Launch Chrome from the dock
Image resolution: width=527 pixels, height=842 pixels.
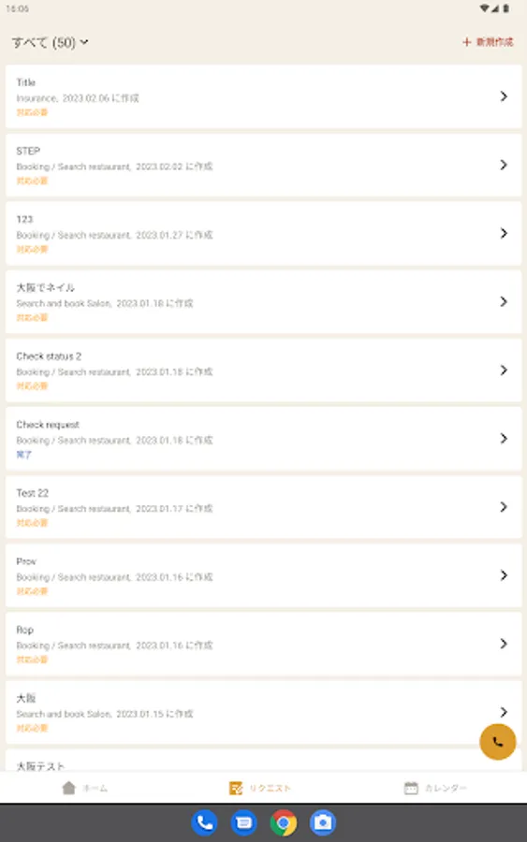(284, 822)
